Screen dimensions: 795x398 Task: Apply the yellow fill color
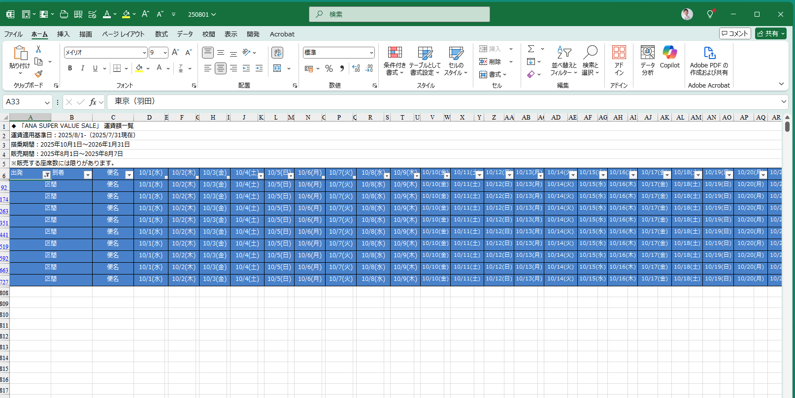point(139,68)
